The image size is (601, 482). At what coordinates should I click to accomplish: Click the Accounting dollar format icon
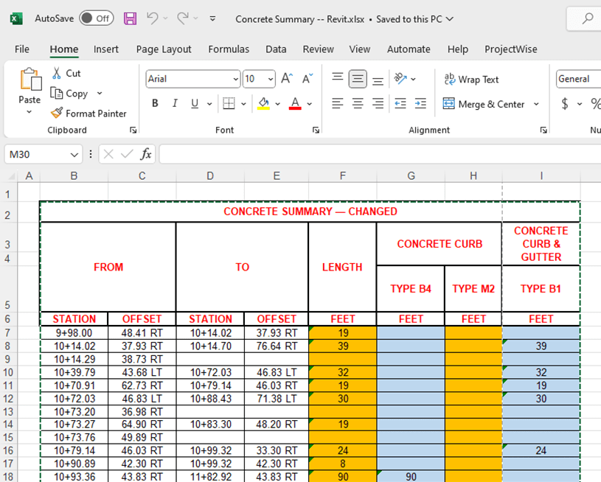[565, 103]
